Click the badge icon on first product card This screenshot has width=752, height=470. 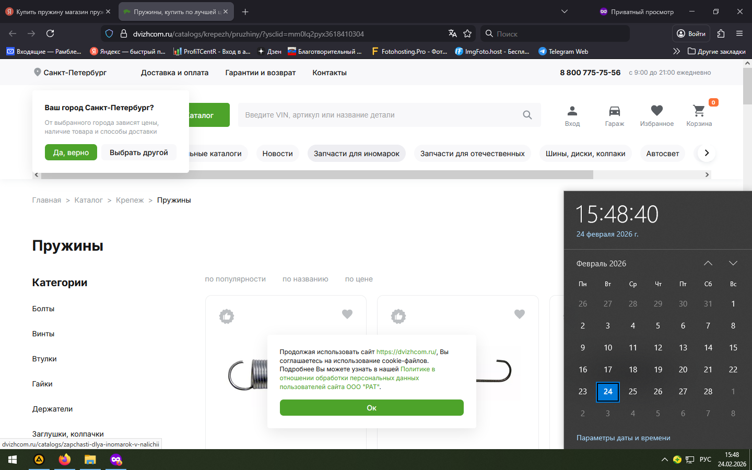[227, 316]
